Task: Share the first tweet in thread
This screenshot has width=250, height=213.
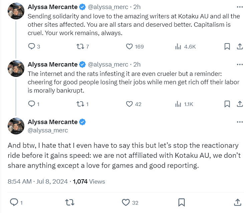Action: coord(239,46)
